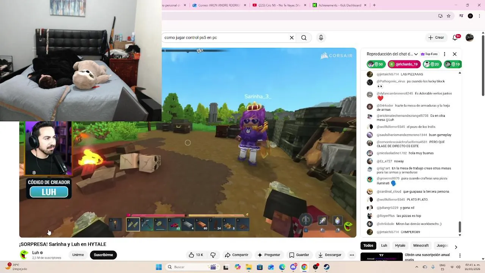Screen dimensions: 485x273
Task: Open Chrome media controls icon
Action: tap(461, 16)
